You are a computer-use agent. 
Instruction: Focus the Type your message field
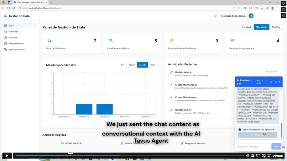pyautogui.click(x=253, y=146)
